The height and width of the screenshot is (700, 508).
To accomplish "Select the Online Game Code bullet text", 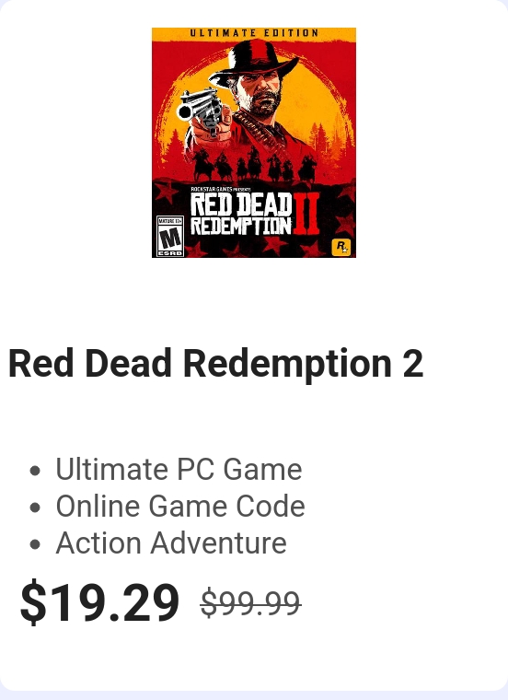I will pyautogui.click(x=180, y=506).
